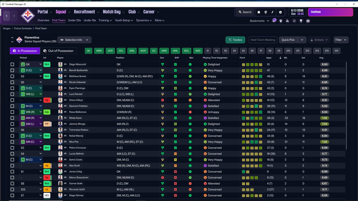The width and height of the screenshot is (358, 201).
Task: Open the settings gear icon
Action: (x=281, y=12)
